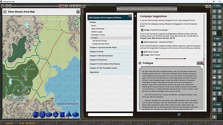Expand Chapter 8: Elvenhome
Image resolution: width=223 pixels, height=125 pixels.
coord(110,60)
